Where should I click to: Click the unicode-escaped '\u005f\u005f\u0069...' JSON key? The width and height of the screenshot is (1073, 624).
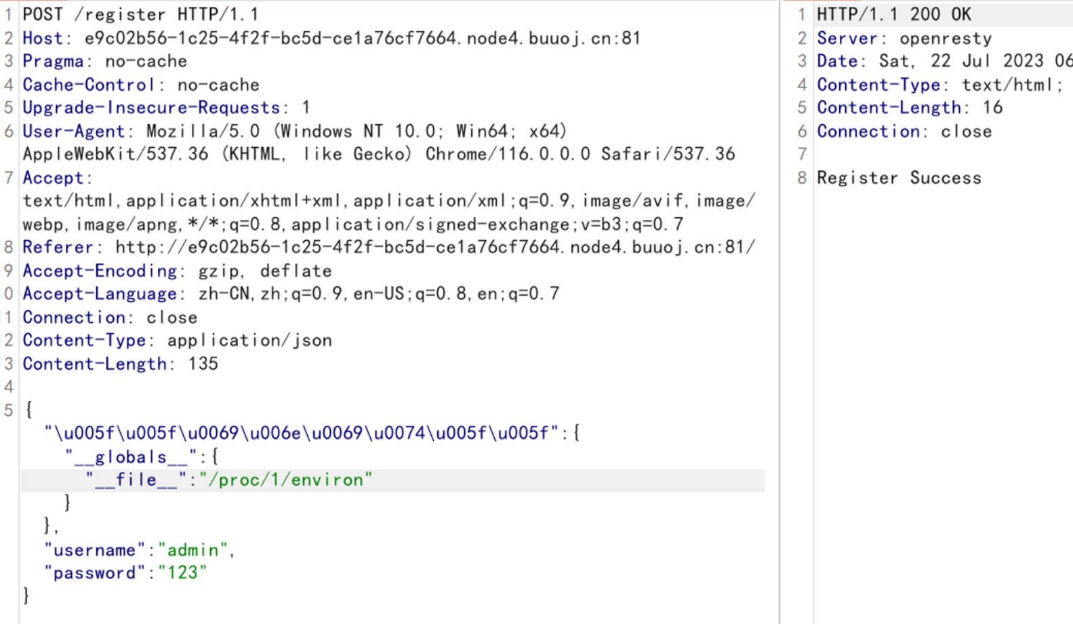point(302,433)
